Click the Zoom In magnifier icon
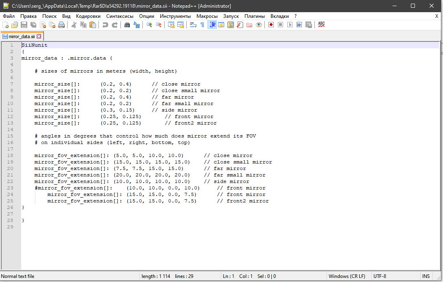This screenshot has width=443, height=282. tap(149, 25)
